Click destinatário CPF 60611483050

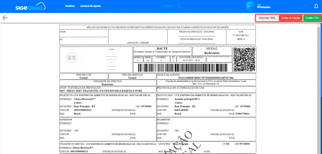click(x=181, y=110)
